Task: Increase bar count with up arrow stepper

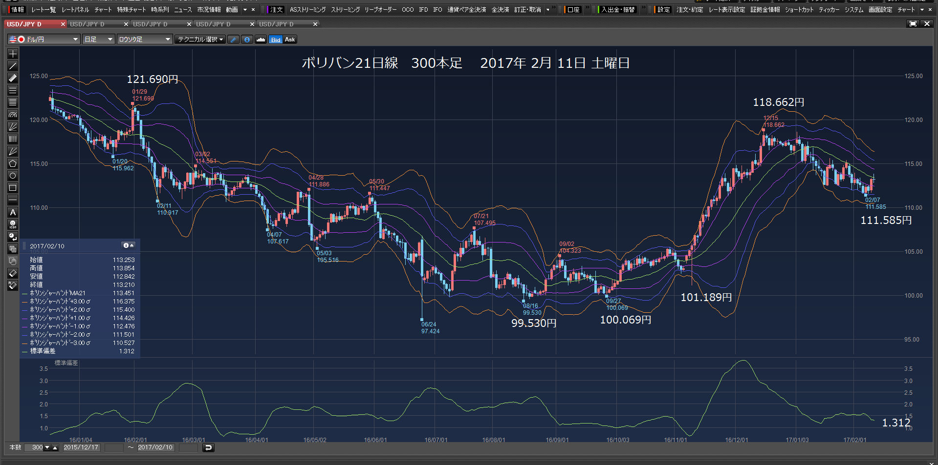Action: click(55, 447)
